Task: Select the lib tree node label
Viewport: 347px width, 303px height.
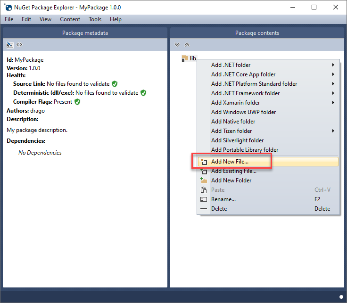Action: (193, 58)
